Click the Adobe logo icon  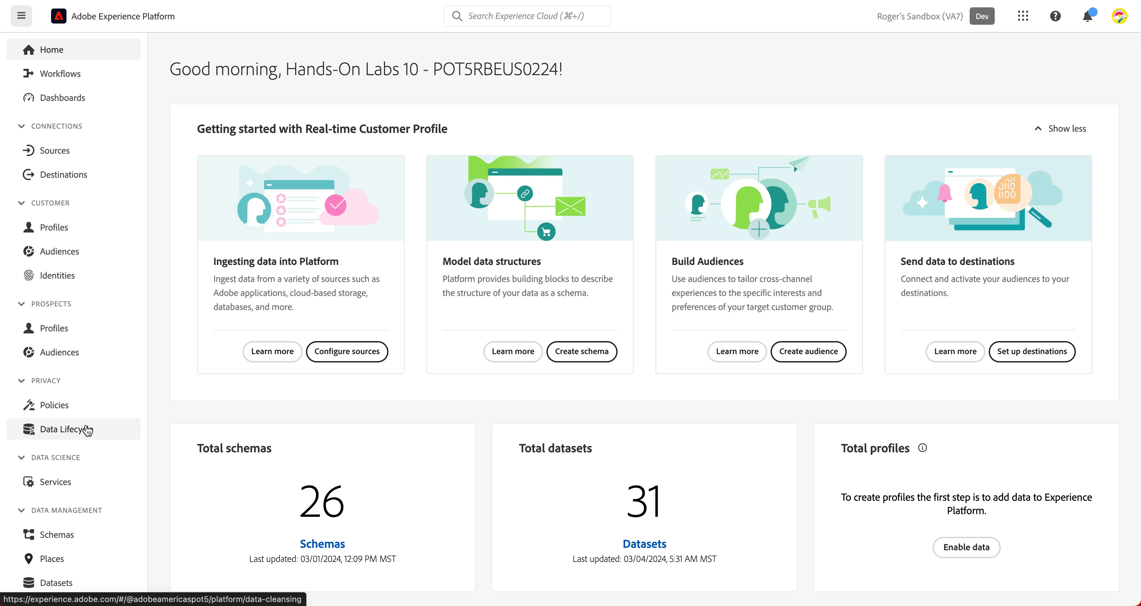coord(58,16)
